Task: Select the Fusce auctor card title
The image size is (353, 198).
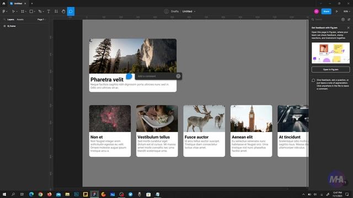Action: [196, 137]
